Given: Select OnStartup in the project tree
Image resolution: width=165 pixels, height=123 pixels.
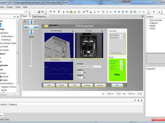Looking at the screenshot, I should [x=6, y=40].
